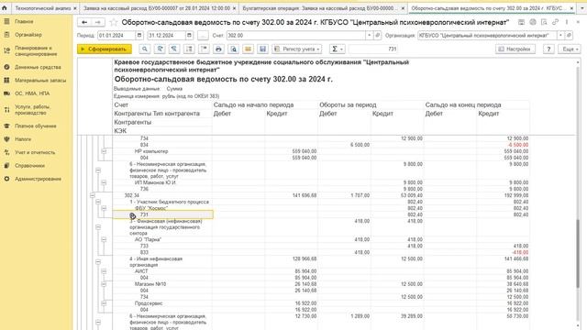Send report by email envelope icon
587x330 pixels.
pos(248,49)
